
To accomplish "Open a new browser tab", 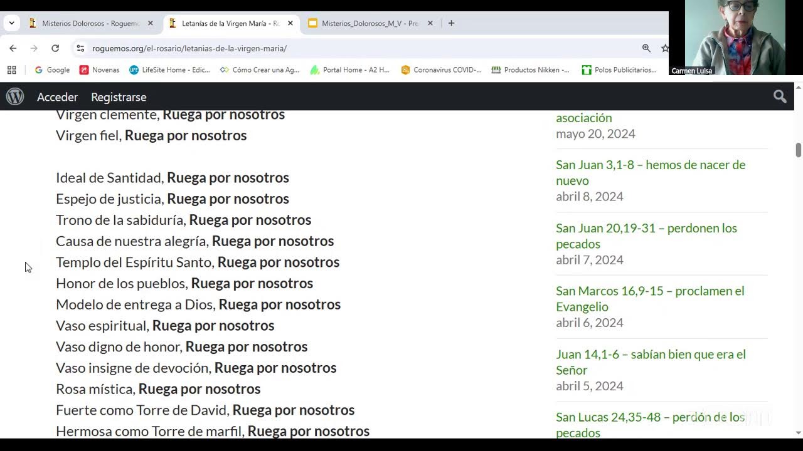I will pyautogui.click(x=451, y=23).
